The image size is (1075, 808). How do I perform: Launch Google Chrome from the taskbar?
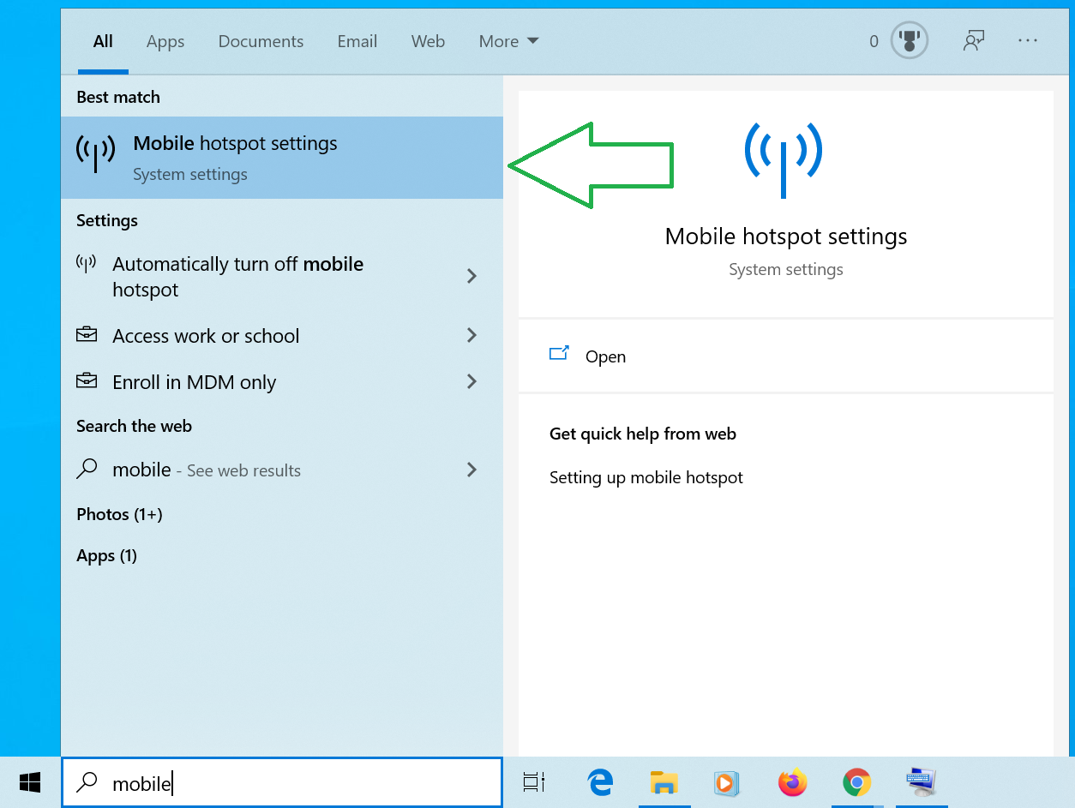click(x=856, y=782)
